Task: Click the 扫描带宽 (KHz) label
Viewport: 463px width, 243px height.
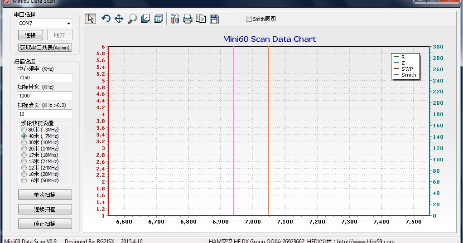Action: pyautogui.click(x=35, y=87)
